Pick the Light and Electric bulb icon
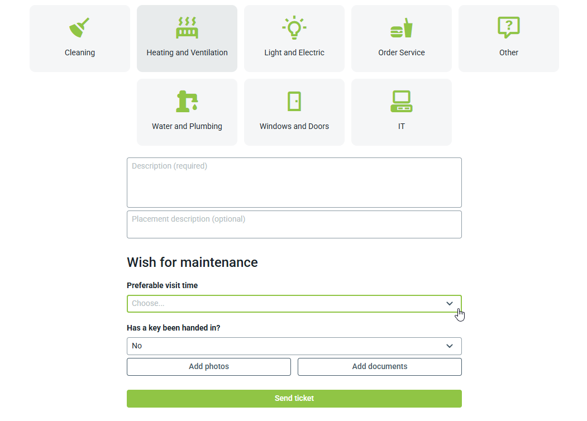This screenshot has height=421, width=587. coord(294,27)
